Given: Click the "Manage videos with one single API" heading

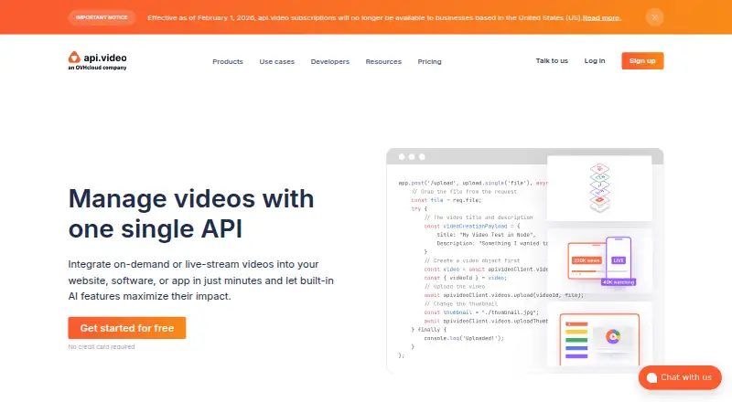Looking at the screenshot, I should 191,214.
